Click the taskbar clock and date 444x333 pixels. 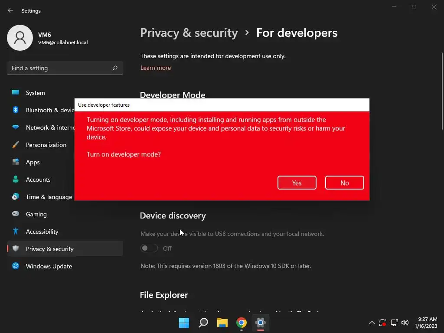(426, 323)
